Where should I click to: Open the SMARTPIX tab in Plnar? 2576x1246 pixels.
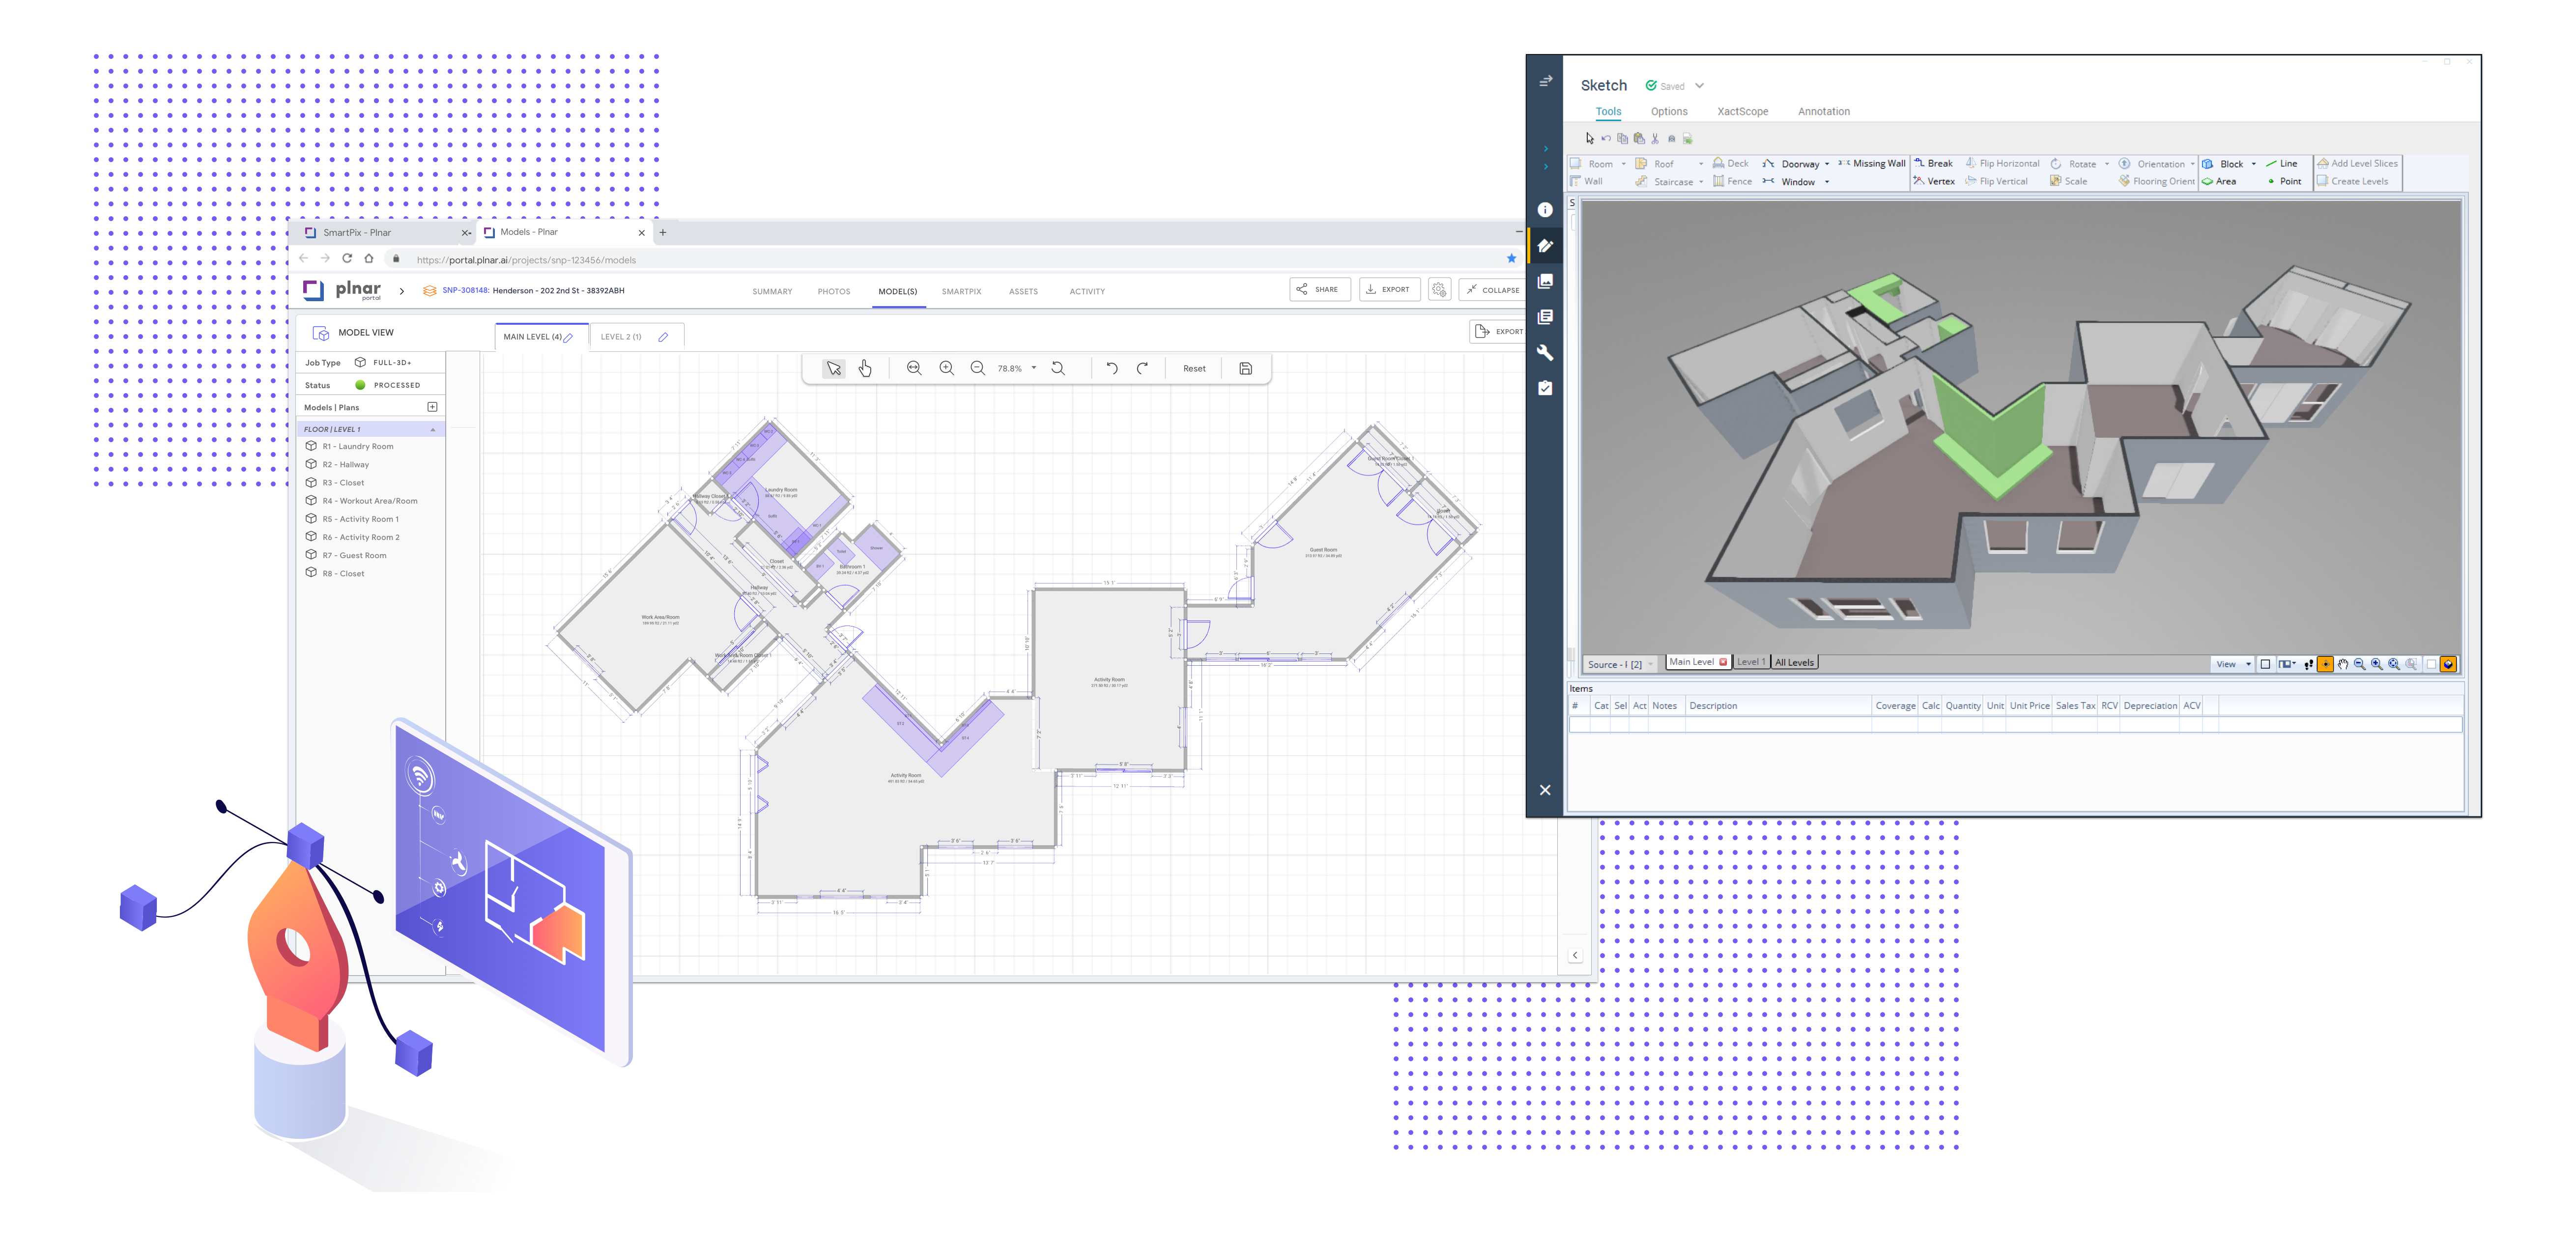[961, 292]
